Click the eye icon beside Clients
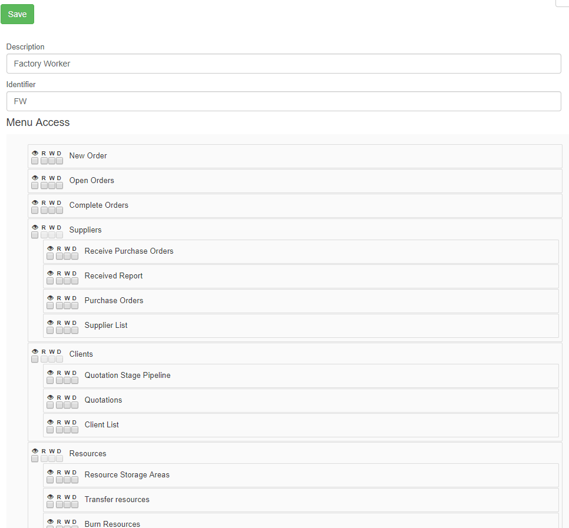This screenshot has width=569, height=528. pyautogui.click(x=35, y=351)
